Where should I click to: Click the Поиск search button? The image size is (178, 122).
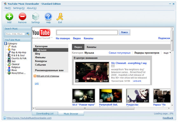click(124, 32)
